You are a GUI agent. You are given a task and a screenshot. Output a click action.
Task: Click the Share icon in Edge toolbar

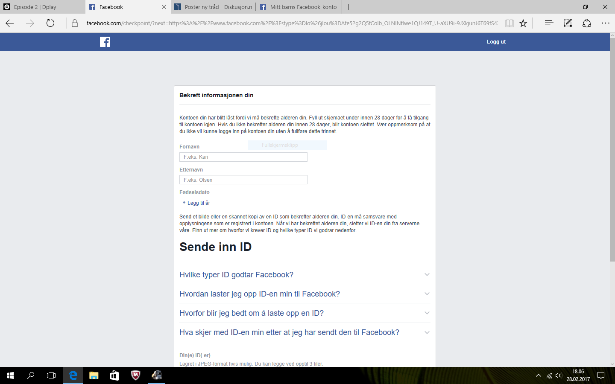[587, 23]
